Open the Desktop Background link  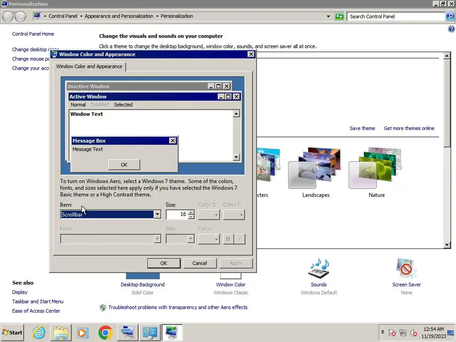pos(142,285)
